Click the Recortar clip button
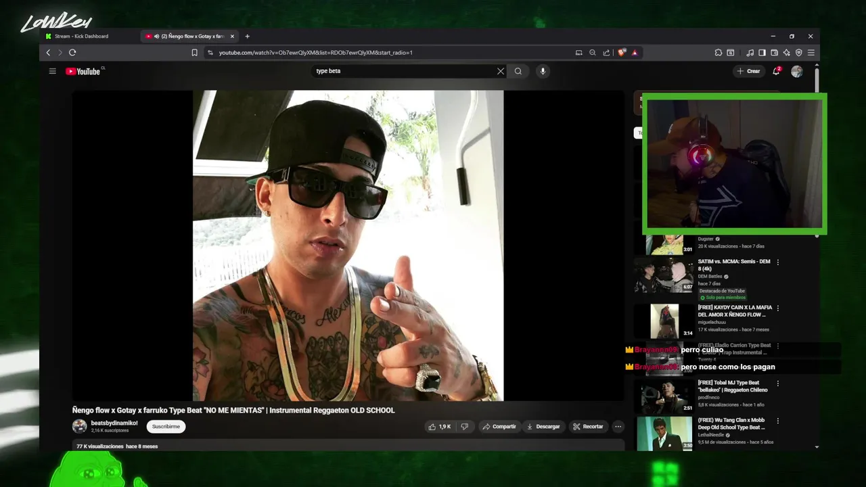This screenshot has height=487, width=866. pos(588,427)
